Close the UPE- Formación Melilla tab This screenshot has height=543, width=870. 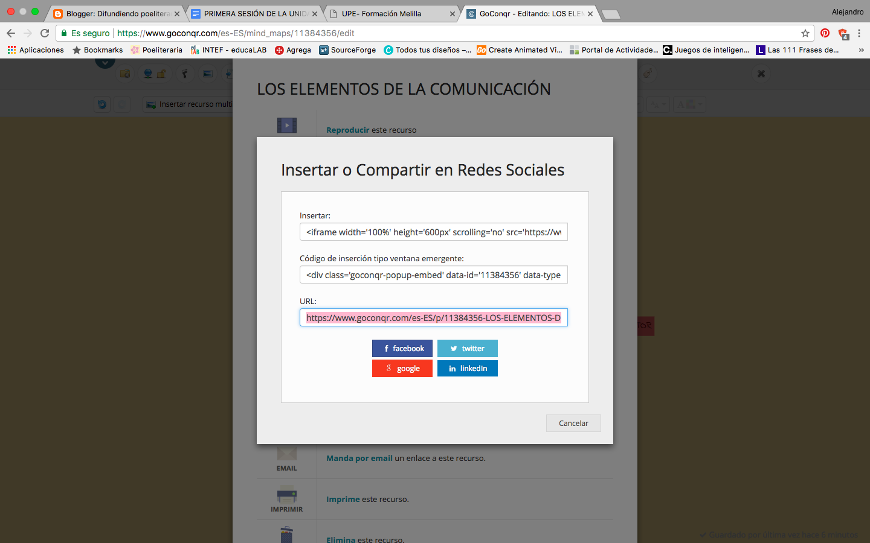pos(453,13)
